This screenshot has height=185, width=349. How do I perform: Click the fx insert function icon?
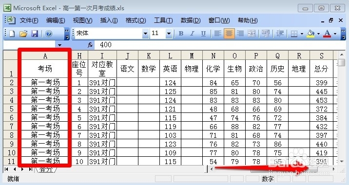90,45
